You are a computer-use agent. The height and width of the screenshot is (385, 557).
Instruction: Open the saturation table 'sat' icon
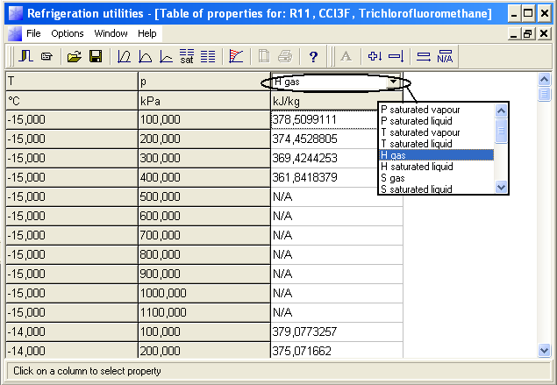[187, 56]
